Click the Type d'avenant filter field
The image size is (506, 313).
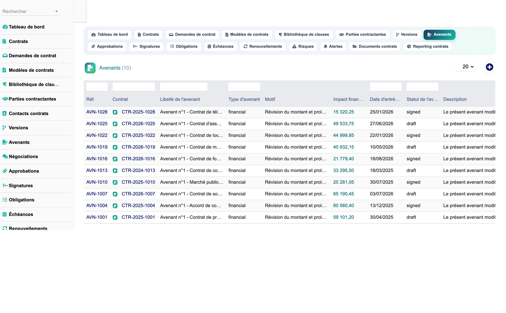point(244,87)
